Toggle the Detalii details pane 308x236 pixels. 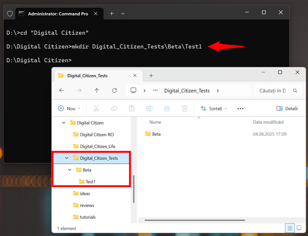pyautogui.click(x=287, y=109)
